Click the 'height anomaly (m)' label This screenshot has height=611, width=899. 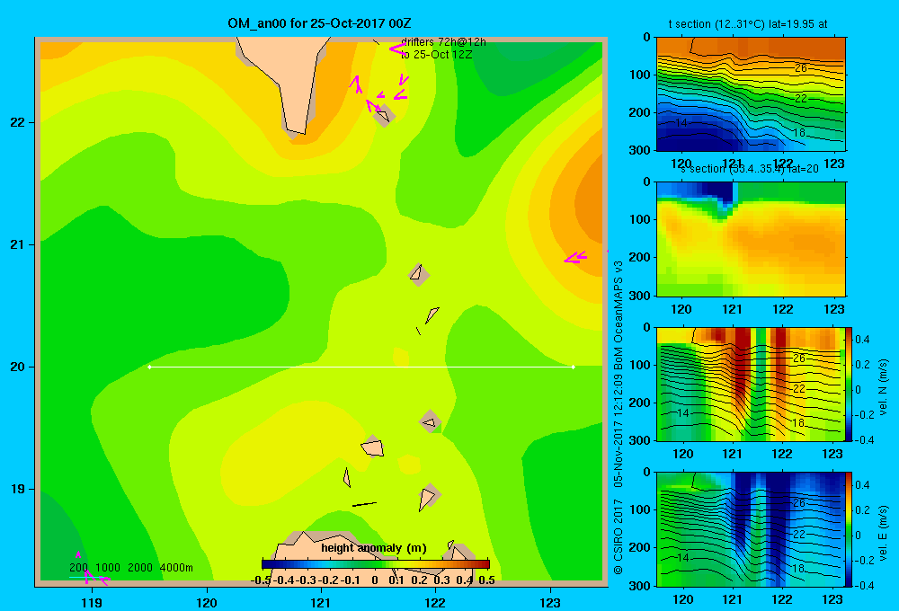click(374, 548)
